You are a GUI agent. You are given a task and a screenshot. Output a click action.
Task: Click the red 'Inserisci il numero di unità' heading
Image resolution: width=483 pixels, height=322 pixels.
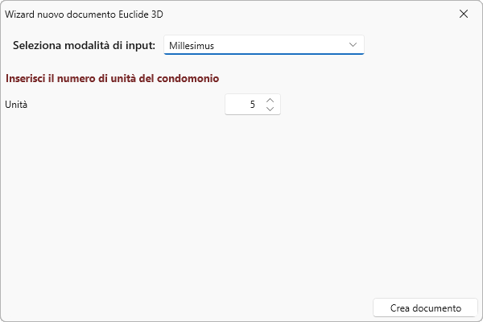click(x=113, y=78)
